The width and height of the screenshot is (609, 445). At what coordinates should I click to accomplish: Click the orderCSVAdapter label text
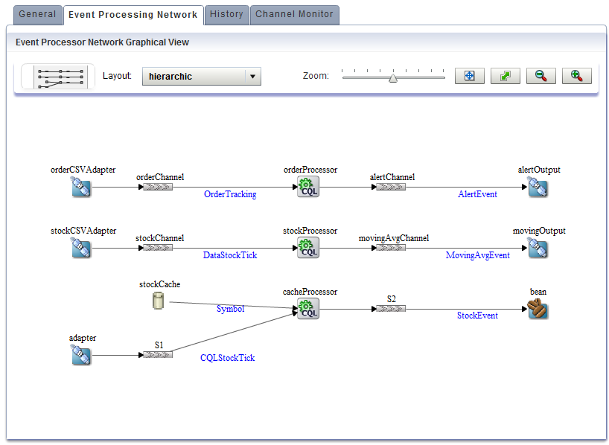click(83, 170)
